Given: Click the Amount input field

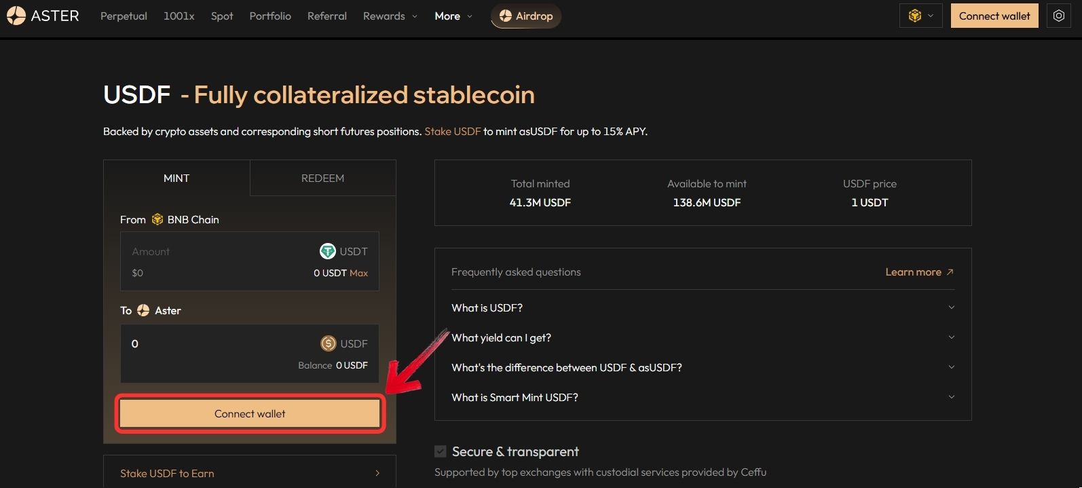Looking at the screenshot, I should click(x=217, y=251).
